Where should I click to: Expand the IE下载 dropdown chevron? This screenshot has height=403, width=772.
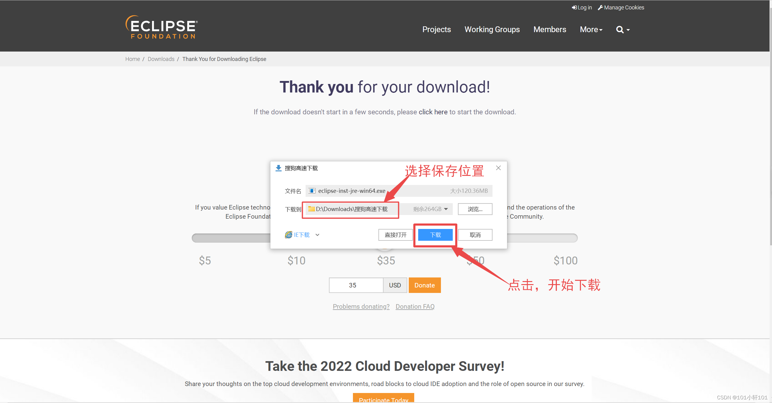coord(317,235)
